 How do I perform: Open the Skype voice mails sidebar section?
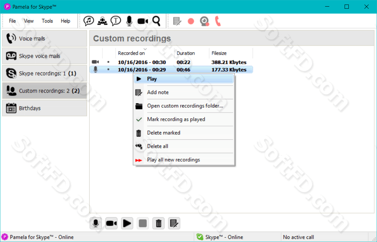45,56
